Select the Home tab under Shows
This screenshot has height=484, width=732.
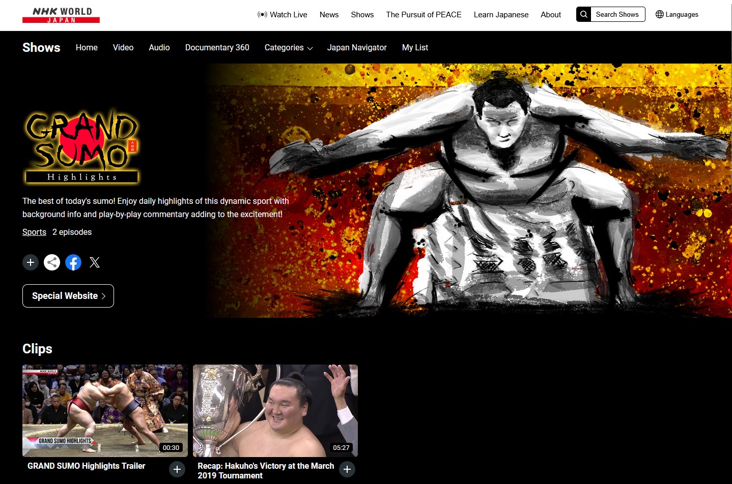[87, 47]
